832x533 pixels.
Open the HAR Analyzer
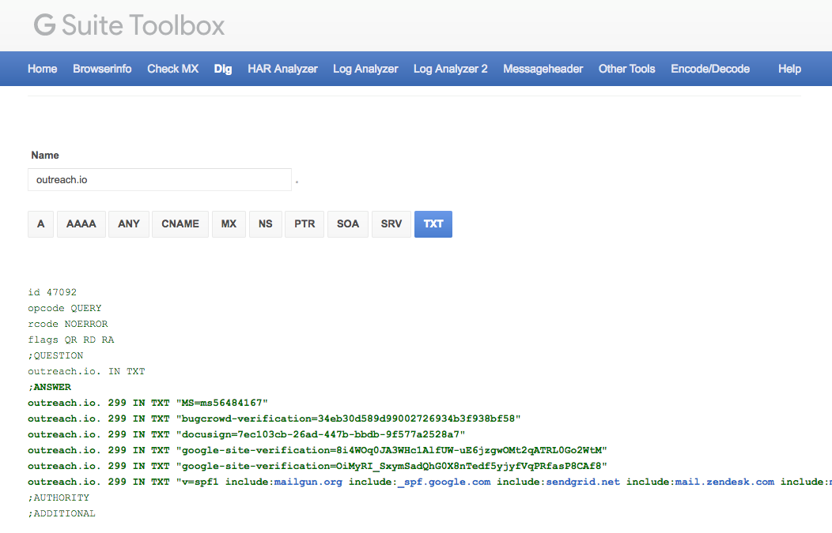(282, 69)
